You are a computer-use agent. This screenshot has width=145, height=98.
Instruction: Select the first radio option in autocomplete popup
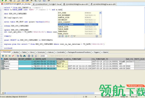66,36
